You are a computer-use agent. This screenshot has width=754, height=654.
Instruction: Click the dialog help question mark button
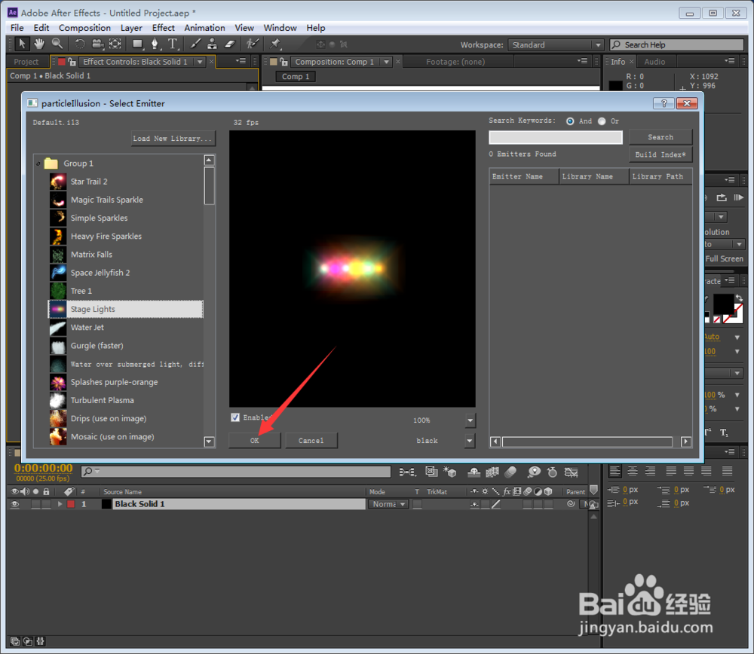coord(664,103)
